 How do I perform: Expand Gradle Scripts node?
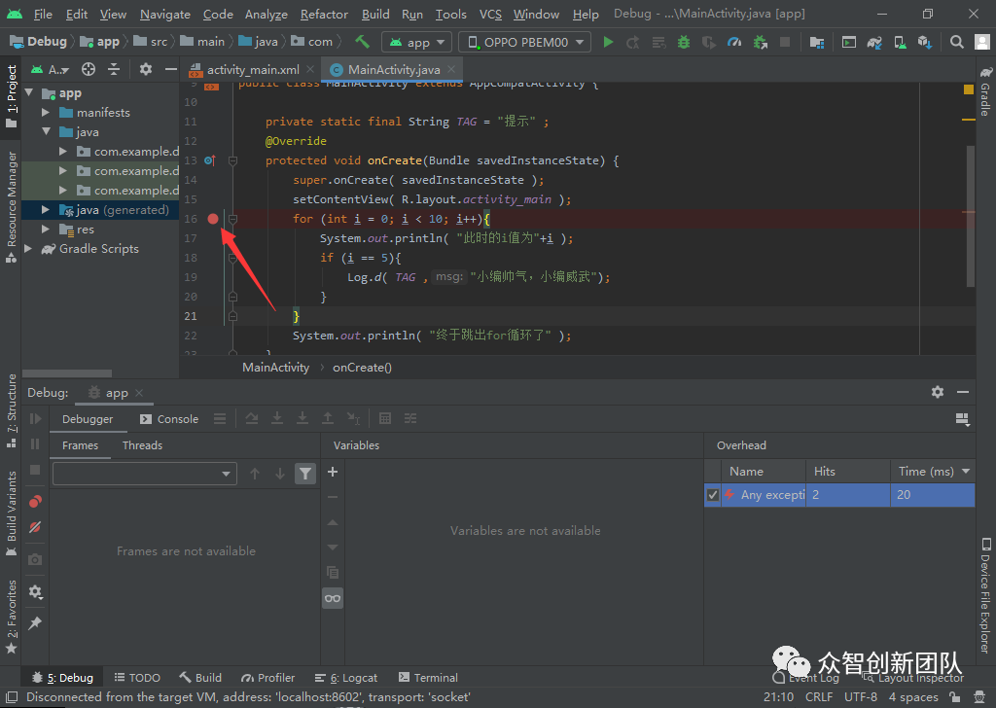(28, 249)
